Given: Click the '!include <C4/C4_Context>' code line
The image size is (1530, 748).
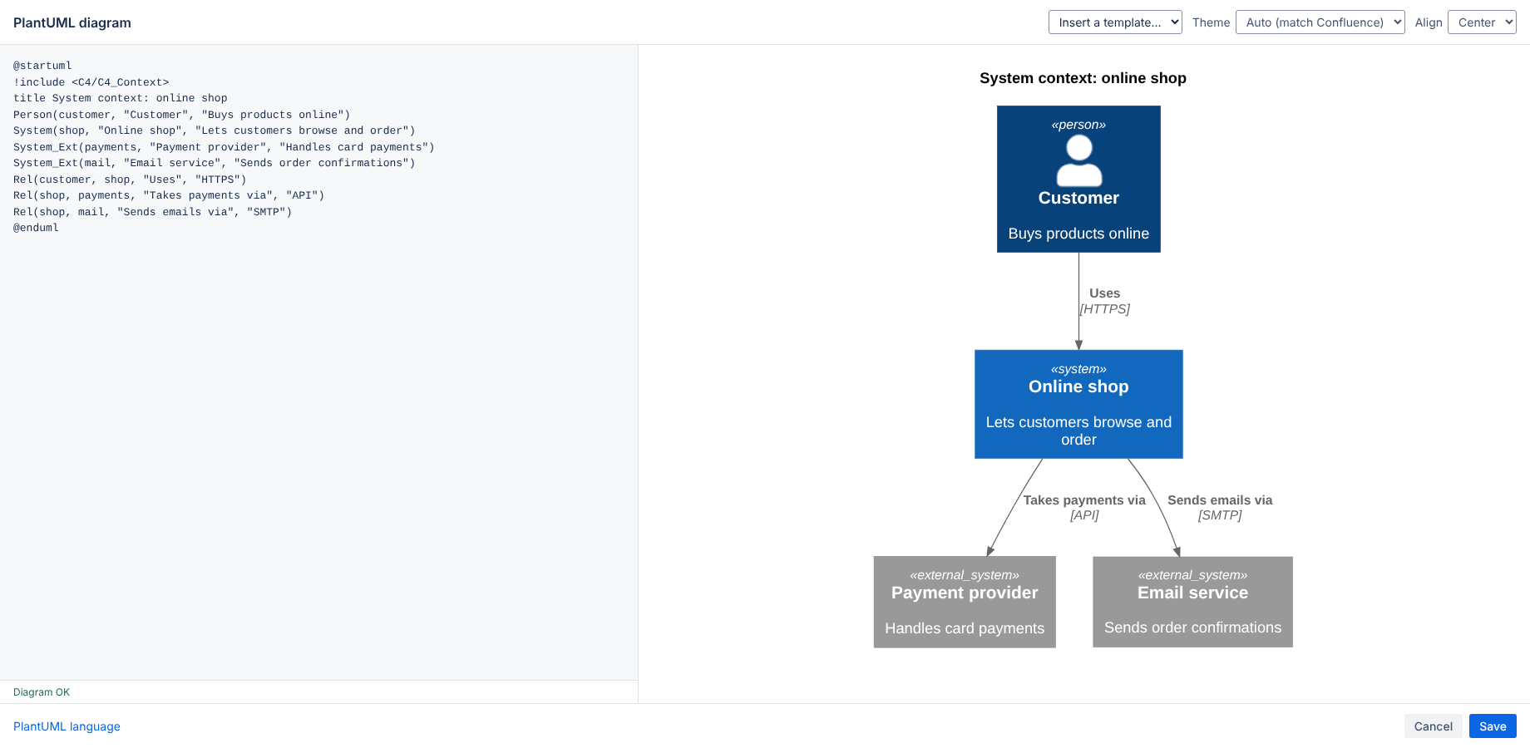Looking at the screenshot, I should (x=91, y=82).
